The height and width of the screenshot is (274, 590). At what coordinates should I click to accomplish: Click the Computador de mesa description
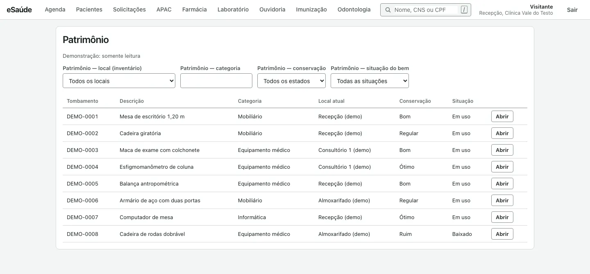[146, 217]
